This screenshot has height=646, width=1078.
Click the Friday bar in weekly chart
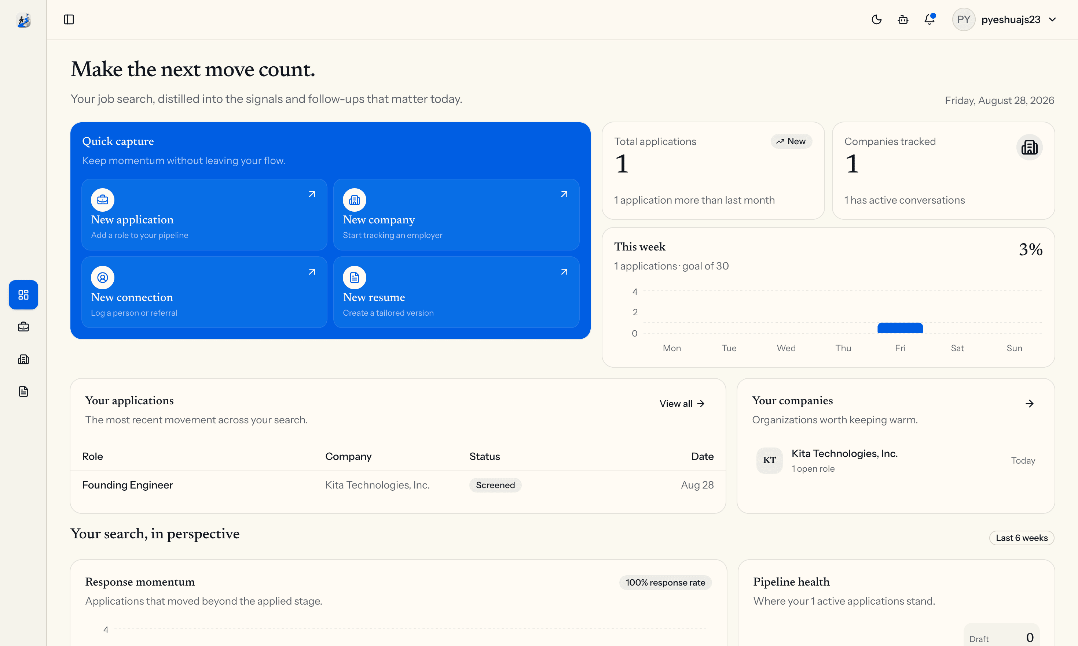[x=900, y=328]
